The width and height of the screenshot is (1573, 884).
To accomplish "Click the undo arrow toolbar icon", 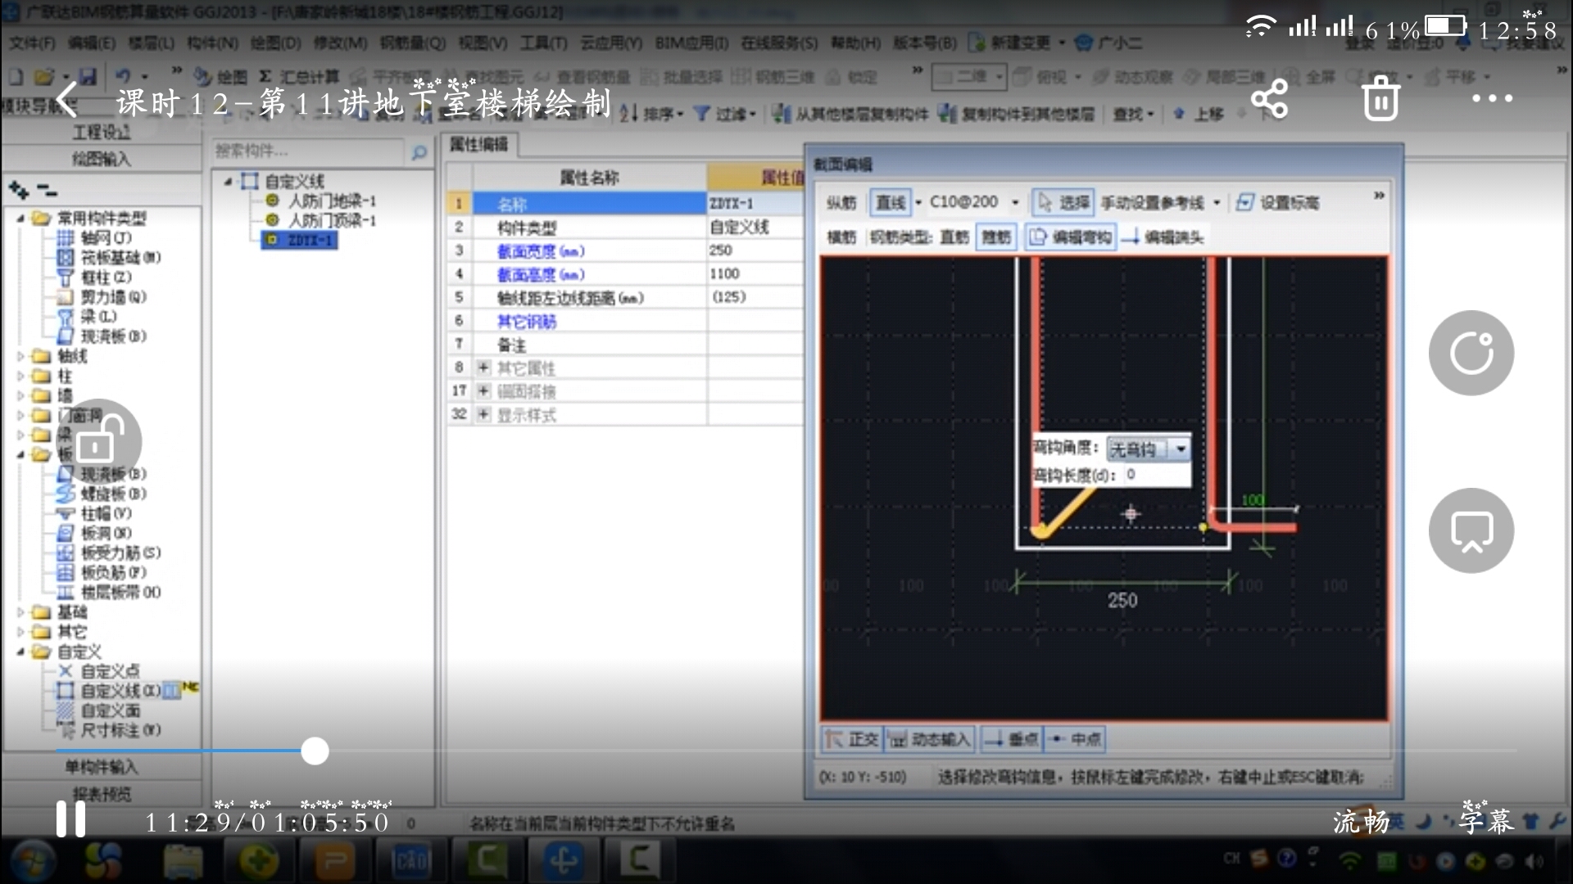I will point(123,76).
